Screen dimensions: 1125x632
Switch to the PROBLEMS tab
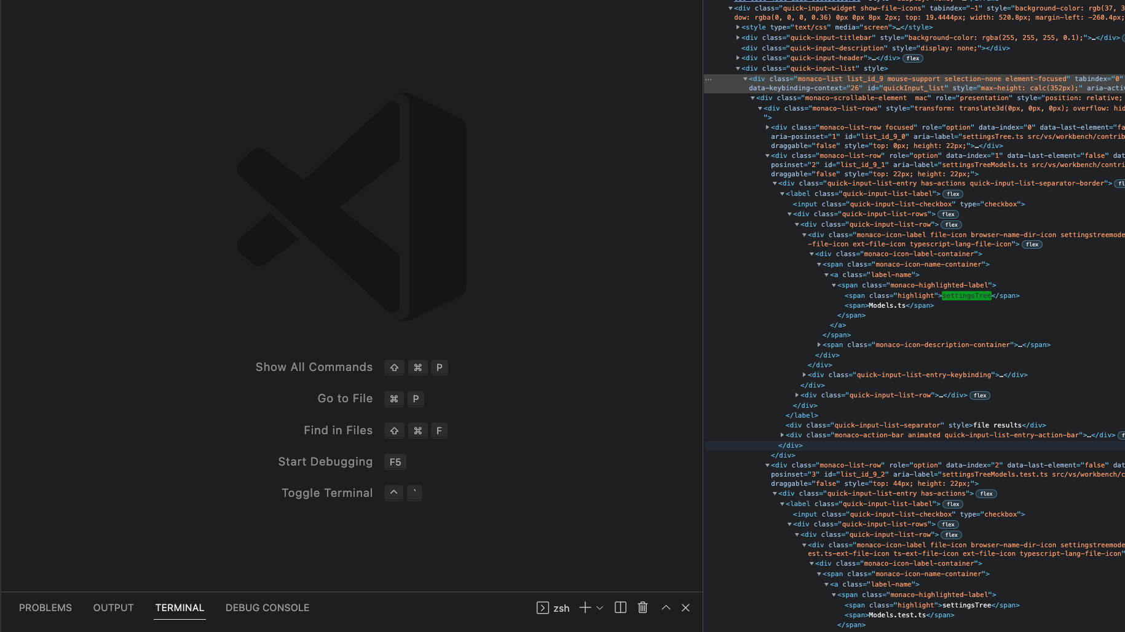[45, 607]
